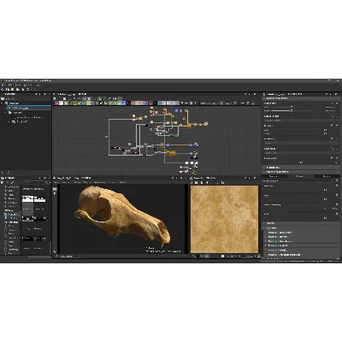Select the highlighted graph item in the Explorer tree
The width and height of the screenshot is (342, 342).
tap(29, 108)
